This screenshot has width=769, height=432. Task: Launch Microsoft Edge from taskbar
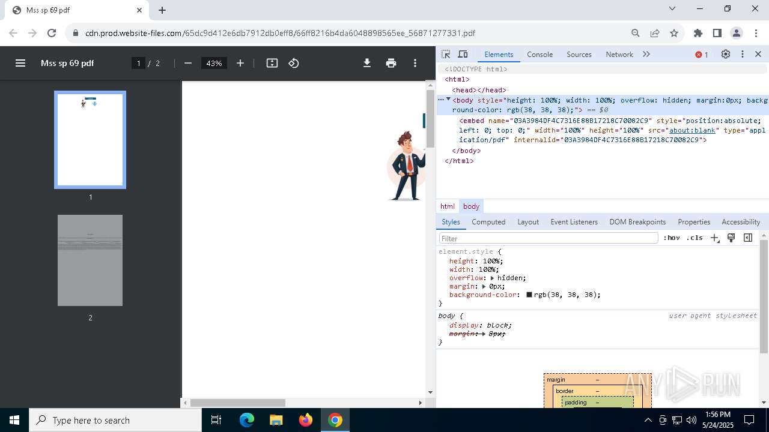(247, 420)
